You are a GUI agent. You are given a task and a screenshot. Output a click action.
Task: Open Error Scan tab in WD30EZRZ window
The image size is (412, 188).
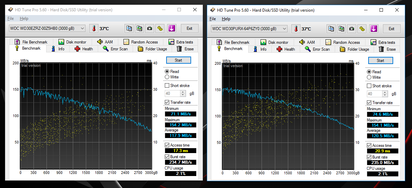click(x=115, y=49)
